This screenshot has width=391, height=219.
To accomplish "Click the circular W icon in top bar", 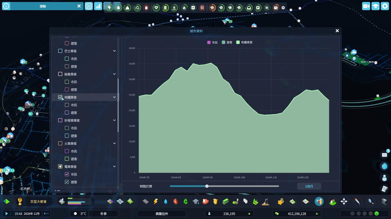I will (x=89, y=6).
